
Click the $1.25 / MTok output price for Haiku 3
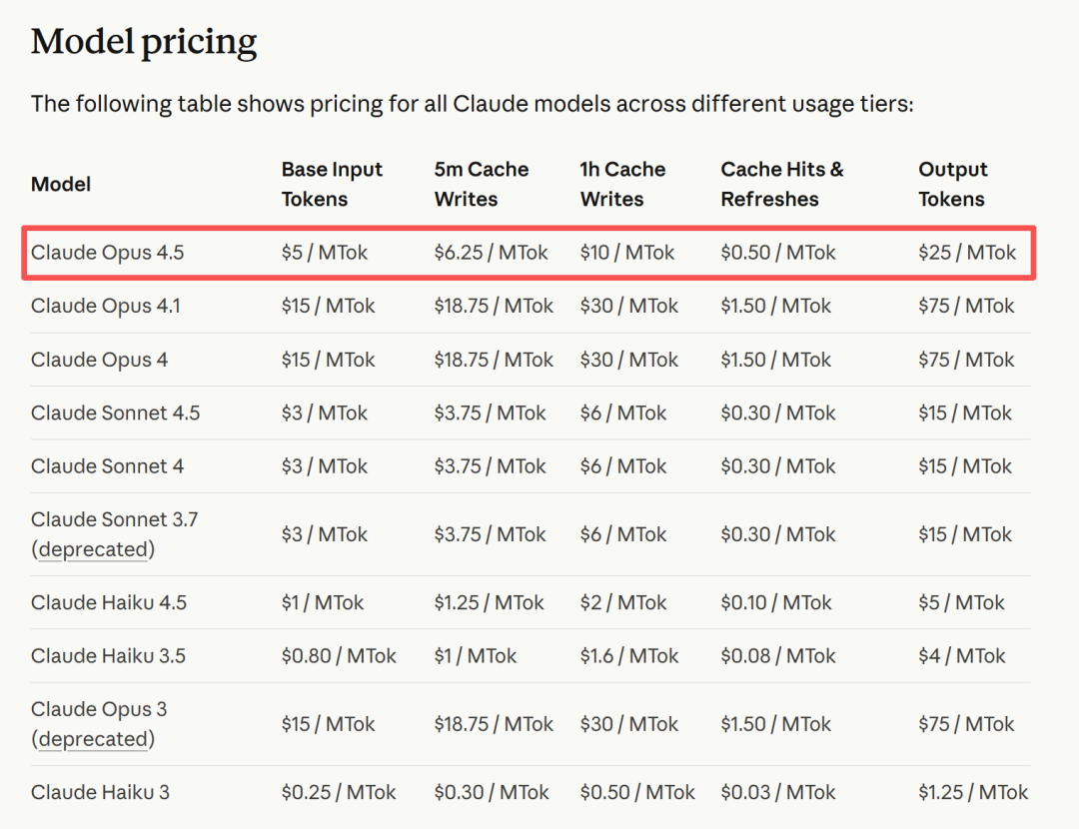point(973,792)
